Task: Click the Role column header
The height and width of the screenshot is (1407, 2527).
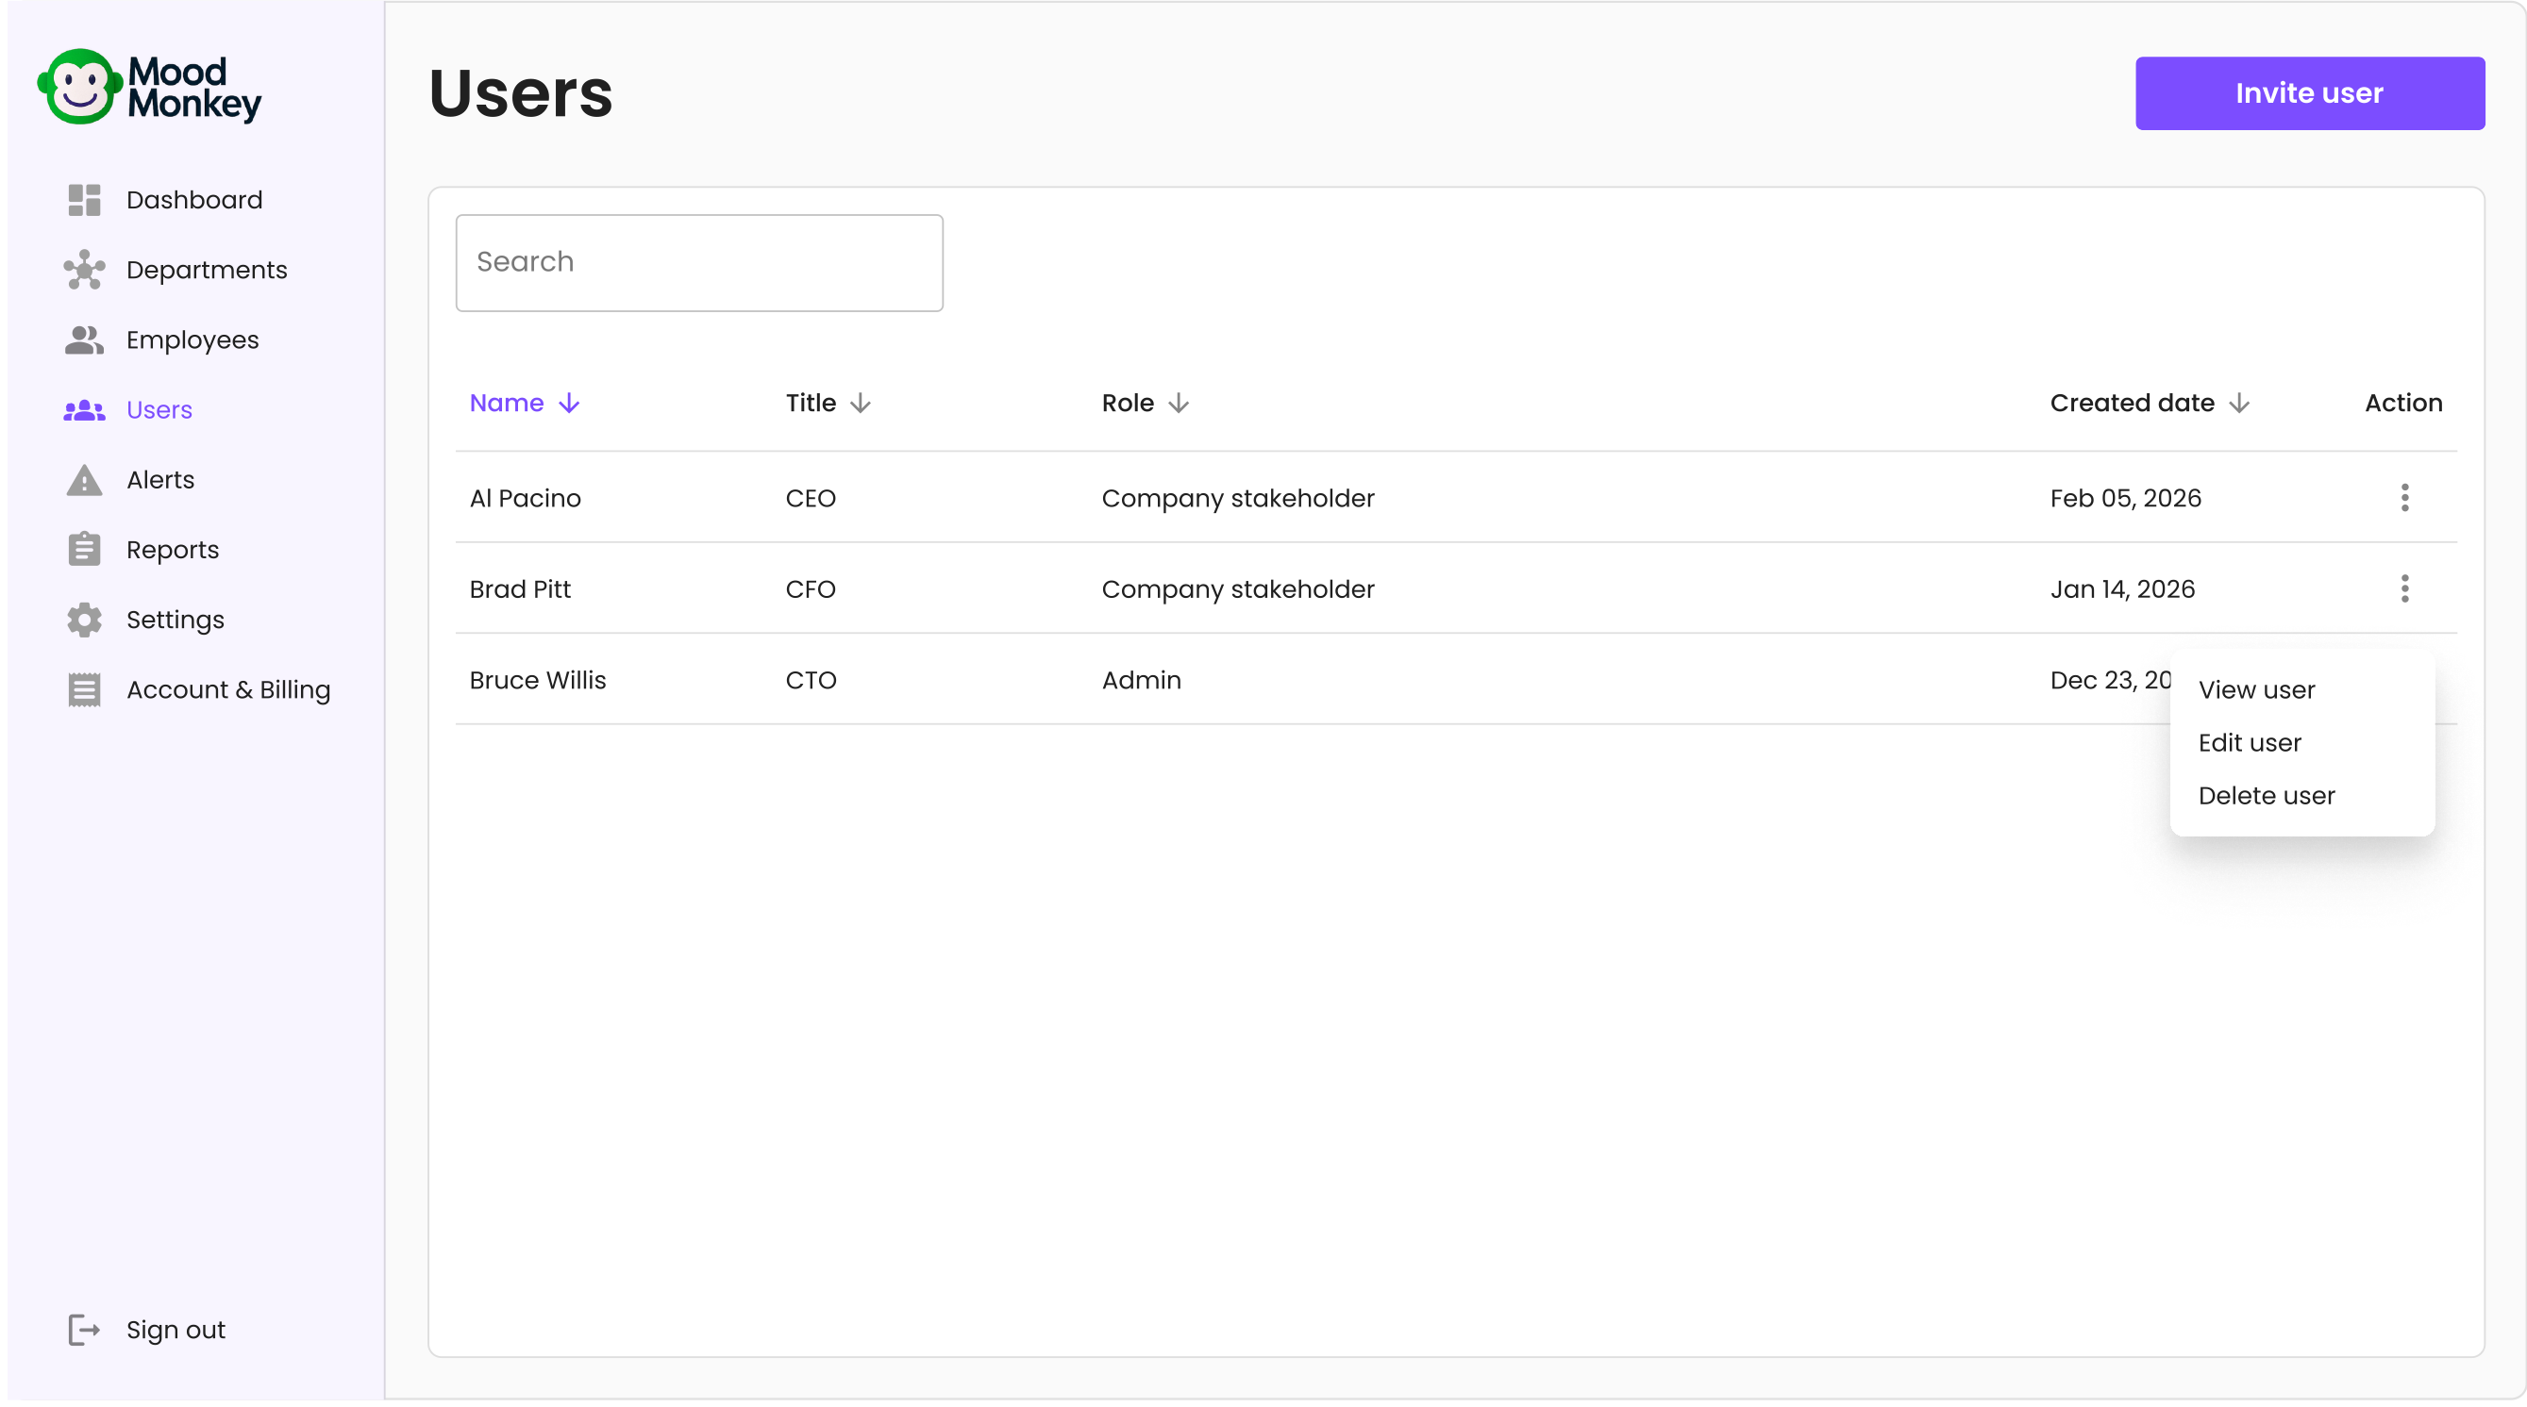Action: coord(1129,404)
